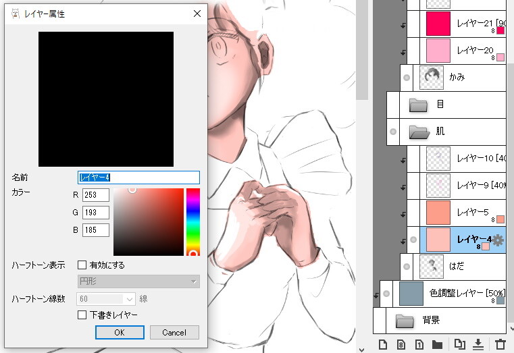Click the 肌 open folder icon

point(419,132)
